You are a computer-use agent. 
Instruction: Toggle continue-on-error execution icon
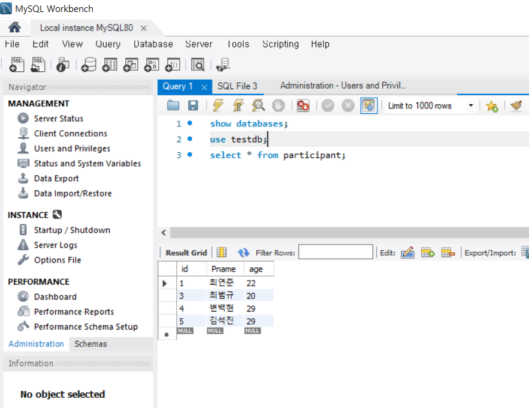coord(303,105)
